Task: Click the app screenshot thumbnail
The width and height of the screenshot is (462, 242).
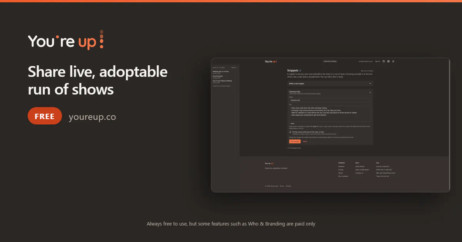Action: pyautogui.click(x=330, y=125)
